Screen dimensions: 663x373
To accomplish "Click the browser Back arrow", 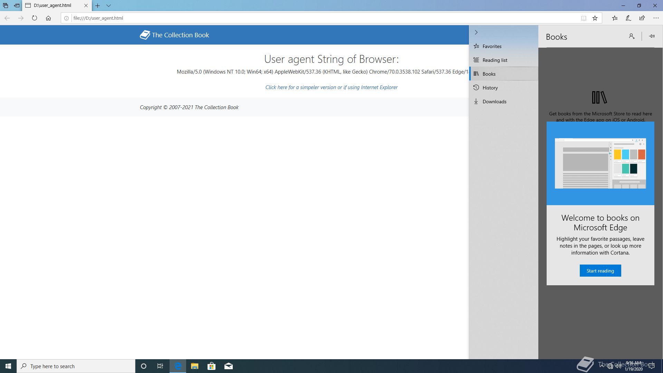I will [x=7, y=18].
